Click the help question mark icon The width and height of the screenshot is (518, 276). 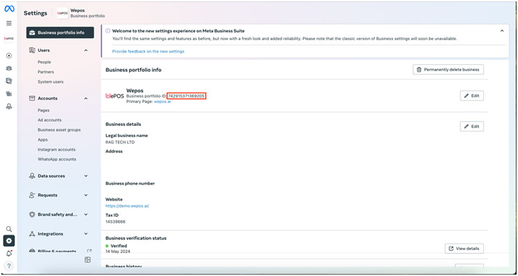pyautogui.click(x=9, y=266)
